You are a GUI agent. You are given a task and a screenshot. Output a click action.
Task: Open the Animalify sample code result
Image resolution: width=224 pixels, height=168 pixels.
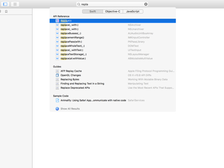coord(113,100)
